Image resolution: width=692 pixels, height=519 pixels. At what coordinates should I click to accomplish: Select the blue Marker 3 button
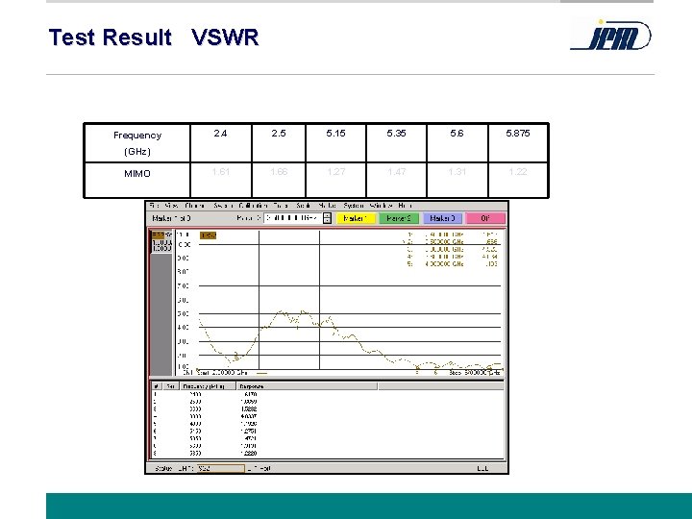click(442, 218)
